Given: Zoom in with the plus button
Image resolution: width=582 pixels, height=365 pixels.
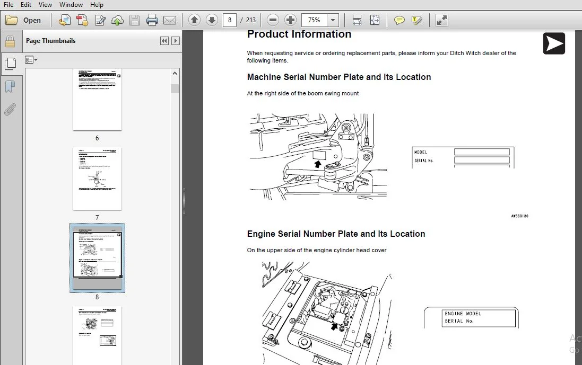Looking at the screenshot, I should pyautogui.click(x=290, y=20).
